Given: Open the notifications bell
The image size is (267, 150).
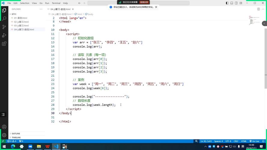Looking at the screenshot, I should click(263, 141).
